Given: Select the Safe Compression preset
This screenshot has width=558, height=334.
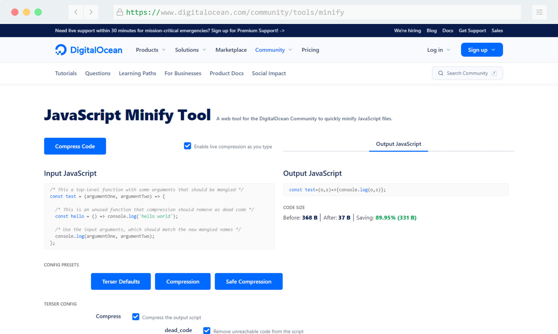Looking at the screenshot, I should pos(248,281).
